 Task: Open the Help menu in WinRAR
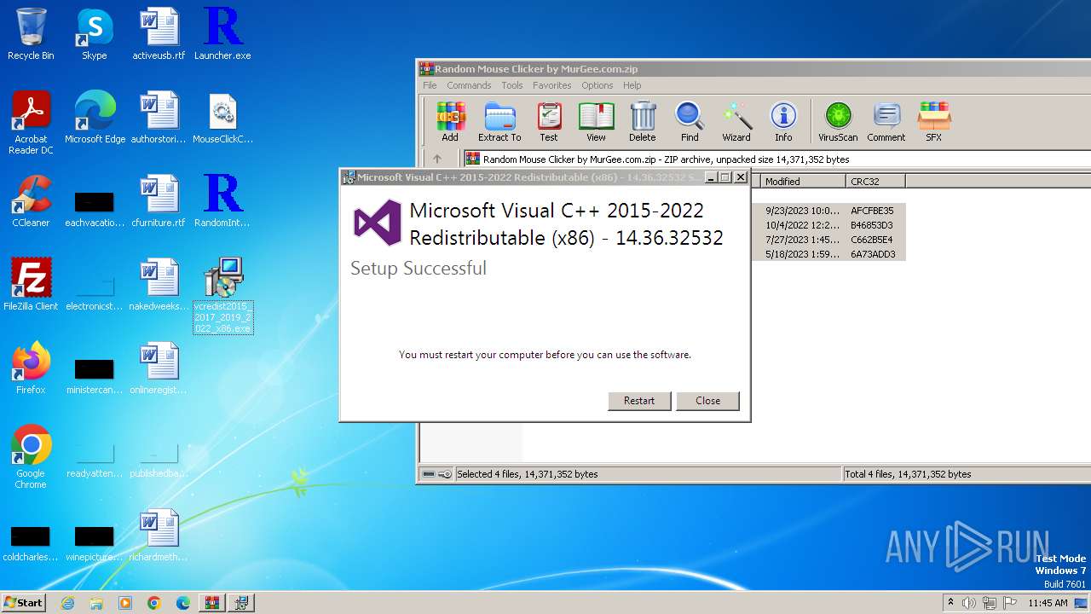pos(632,85)
